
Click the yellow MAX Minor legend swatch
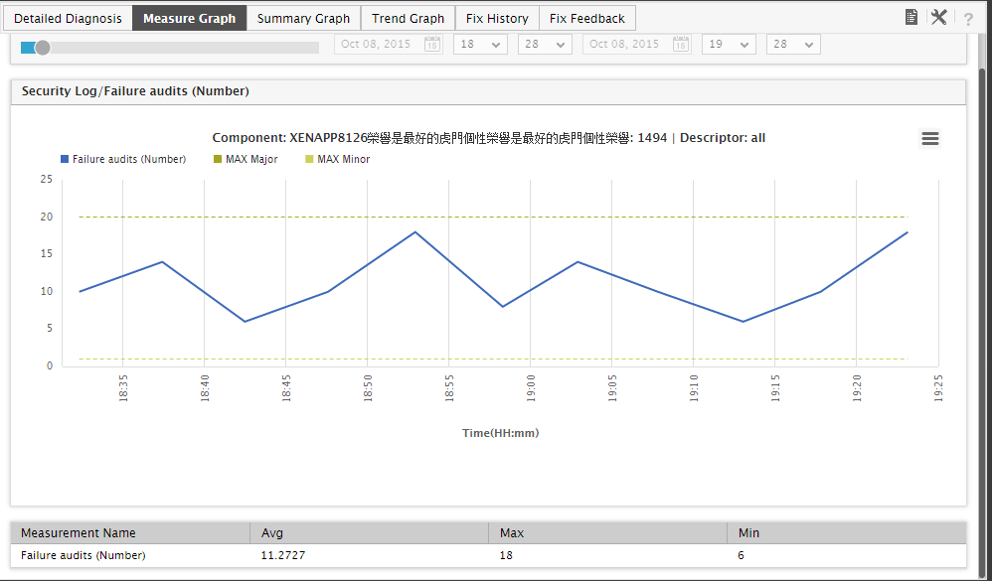tap(309, 159)
